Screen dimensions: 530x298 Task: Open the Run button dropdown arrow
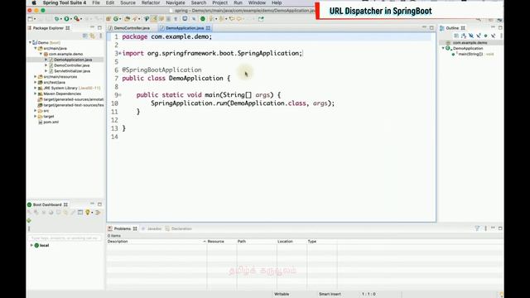tap(71, 19)
